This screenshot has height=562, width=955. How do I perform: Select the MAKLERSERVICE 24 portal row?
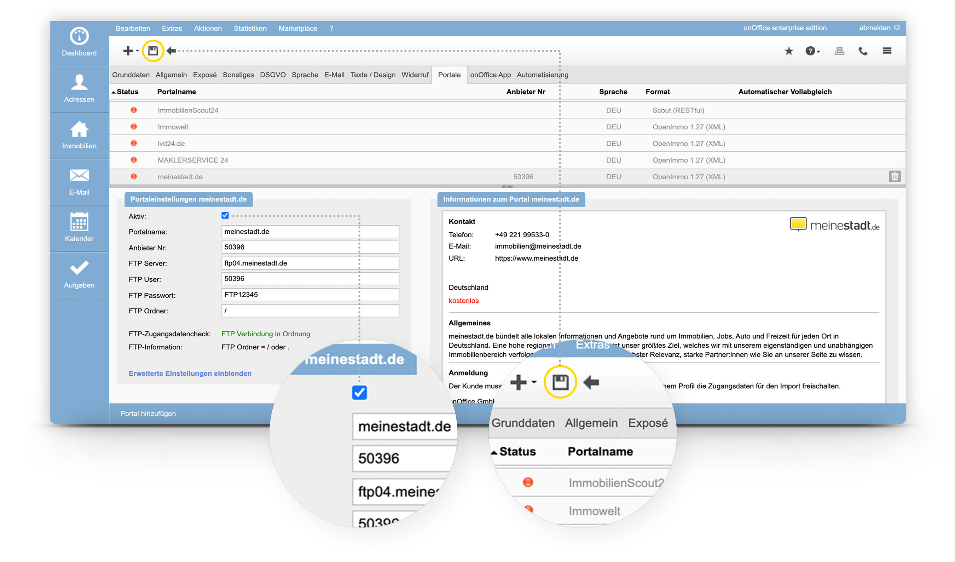[x=508, y=160]
